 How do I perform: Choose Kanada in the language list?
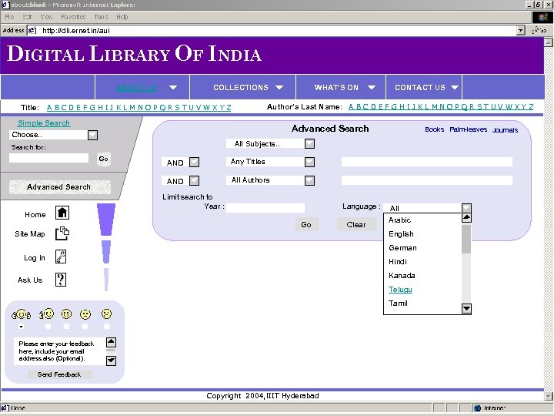[402, 276]
